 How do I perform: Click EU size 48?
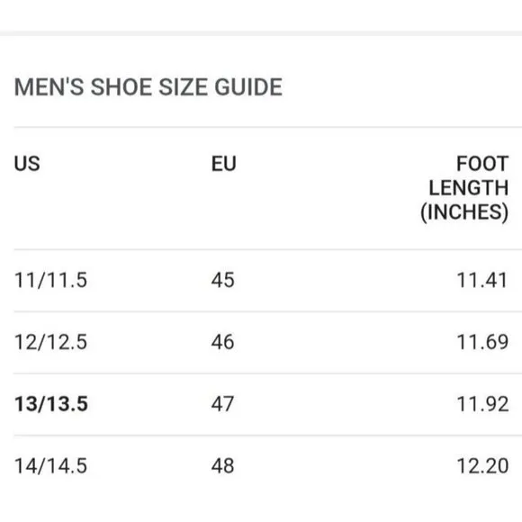222,465
